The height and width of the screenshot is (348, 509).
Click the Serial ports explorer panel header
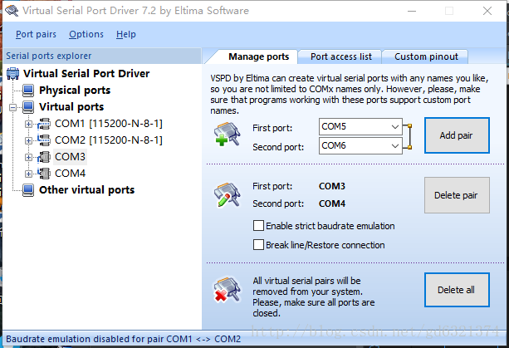click(102, 56)
